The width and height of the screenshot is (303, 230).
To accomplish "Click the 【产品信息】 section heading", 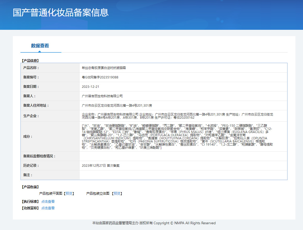I will [30, 60].
